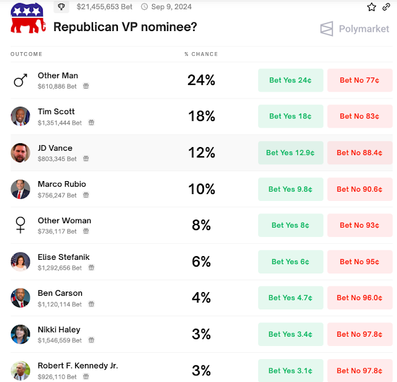Open the JD Vance outcome row
The height and width of the screenshot is (382, 397).
pos(55,148)
